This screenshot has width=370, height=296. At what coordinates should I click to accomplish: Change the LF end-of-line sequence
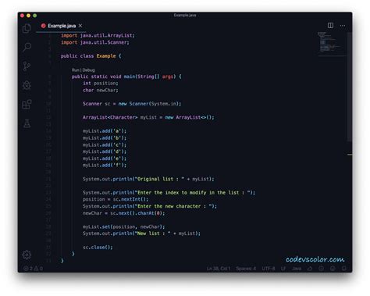point(283,269)
